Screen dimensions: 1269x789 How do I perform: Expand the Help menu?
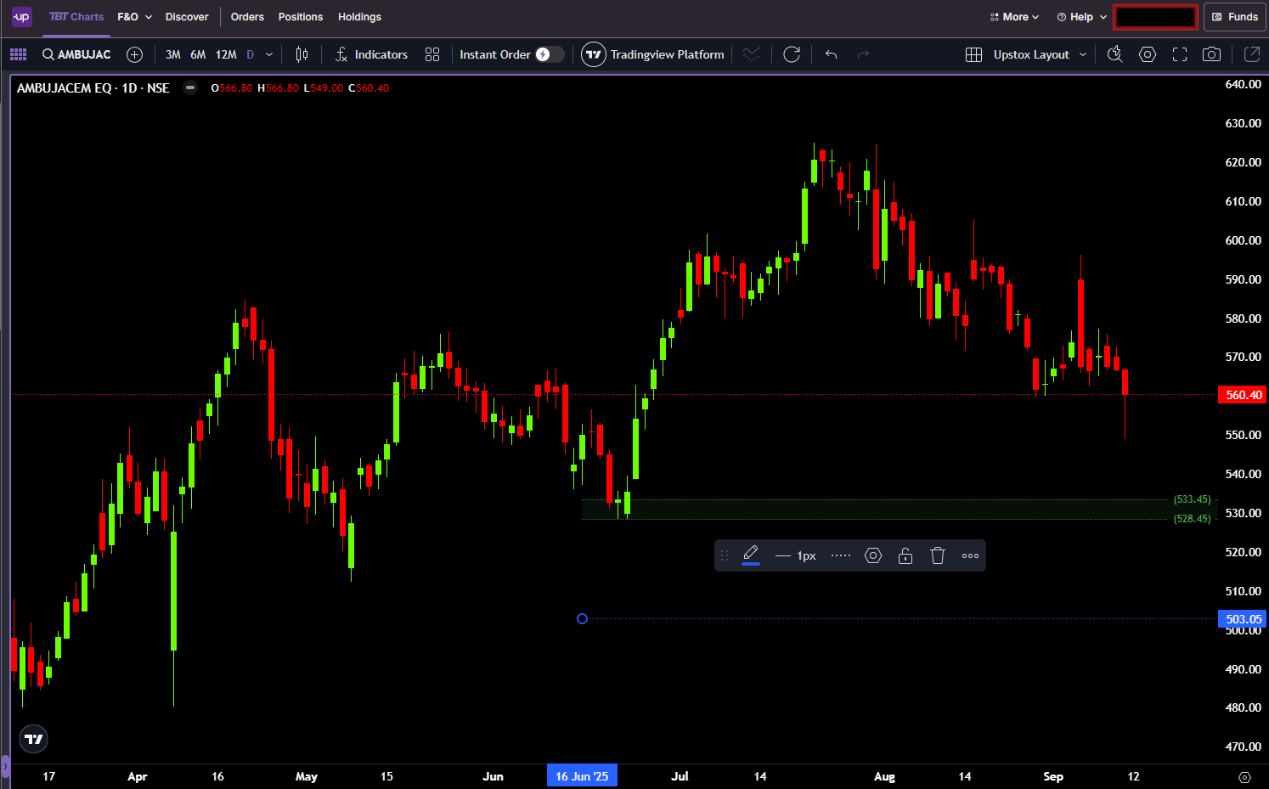(1082, 17)
